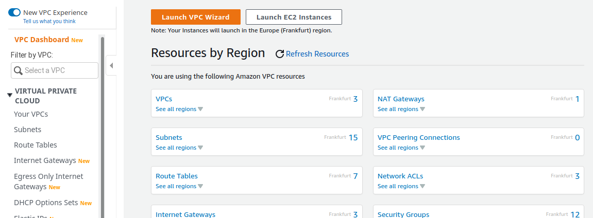Click the Launch EC2 Instances button

pyautogui.click(x=294, y=17)
